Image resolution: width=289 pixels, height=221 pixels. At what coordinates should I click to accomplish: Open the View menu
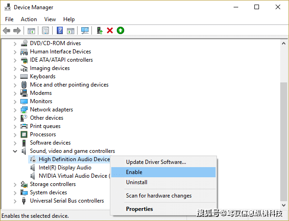point(50,19)
